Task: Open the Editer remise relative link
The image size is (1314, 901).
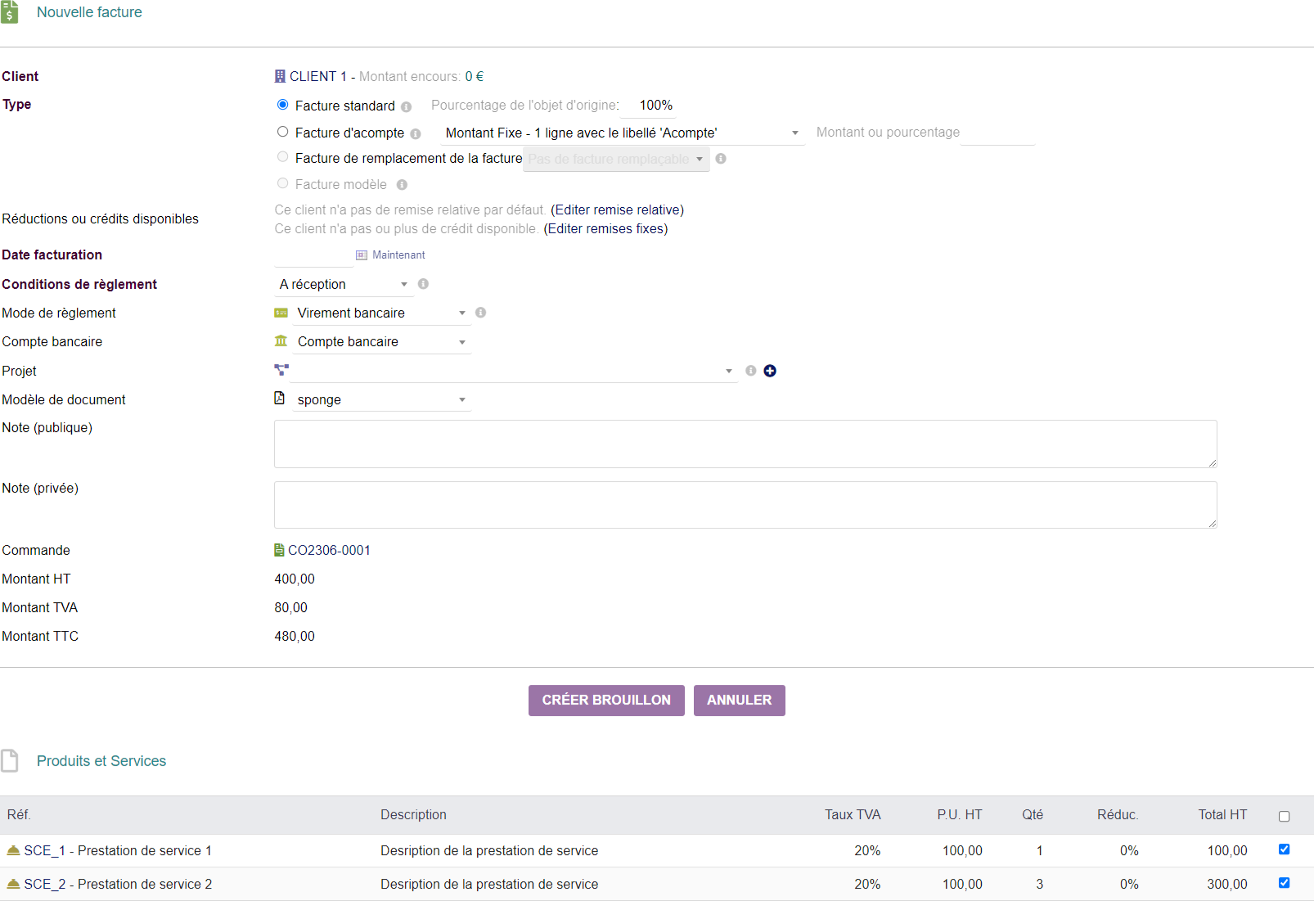Action: tap(618, 210)
